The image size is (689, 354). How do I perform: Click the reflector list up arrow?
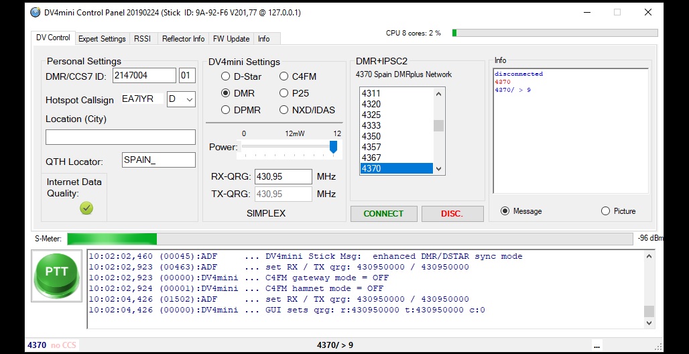pos(438,94)
